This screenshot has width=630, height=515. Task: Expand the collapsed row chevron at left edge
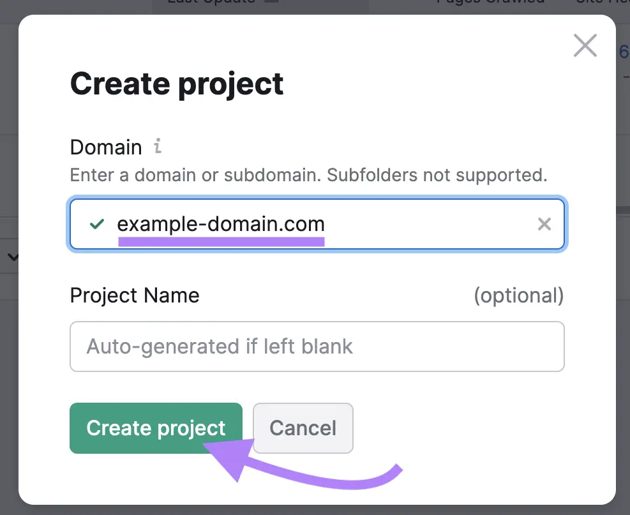(x=13, y=257)
